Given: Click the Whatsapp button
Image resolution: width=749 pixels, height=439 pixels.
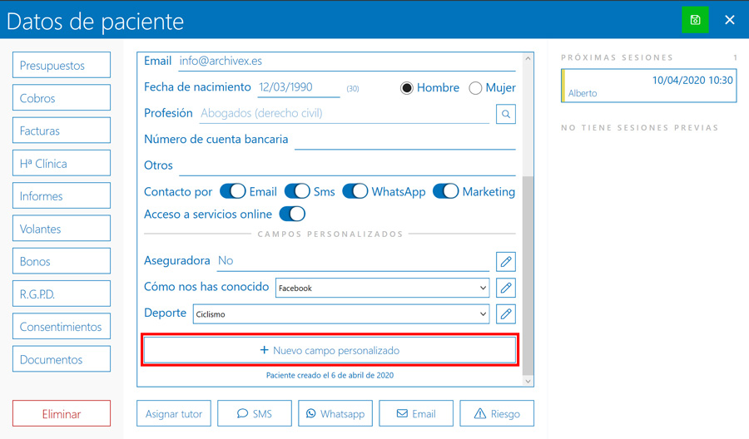Looking at the screenshot, I should pos(335,413).
